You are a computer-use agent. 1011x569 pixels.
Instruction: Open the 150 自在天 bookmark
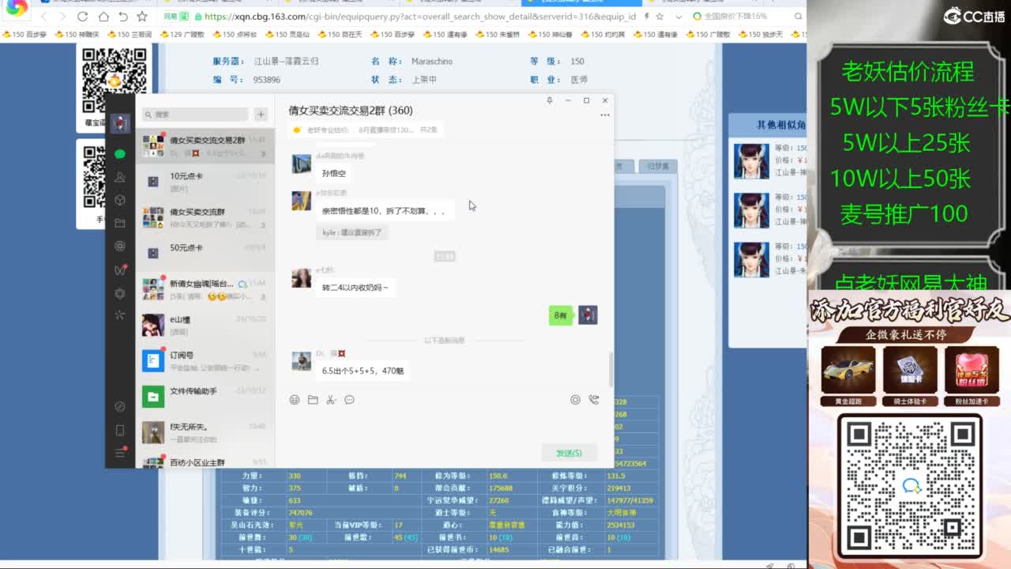click(x=340, y=35)
